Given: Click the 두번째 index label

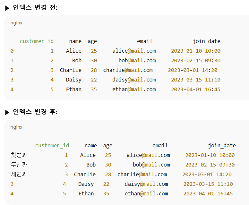Looking at the screenshot, I should point(19,165).
